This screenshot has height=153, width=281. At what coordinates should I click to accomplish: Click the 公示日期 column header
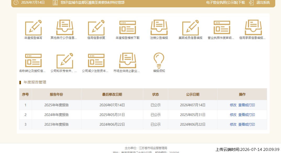[x=193, y=94]
